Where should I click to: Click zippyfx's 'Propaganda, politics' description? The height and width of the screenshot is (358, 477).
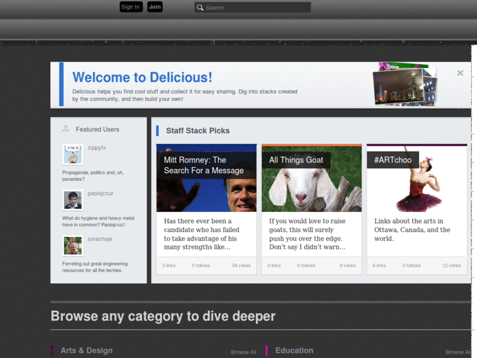[x=93, y=175]
